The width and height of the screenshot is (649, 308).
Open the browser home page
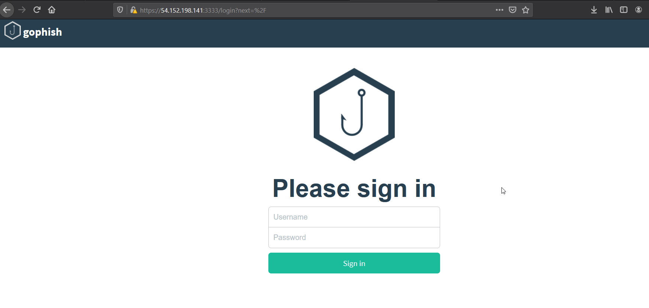click(52, 10)
